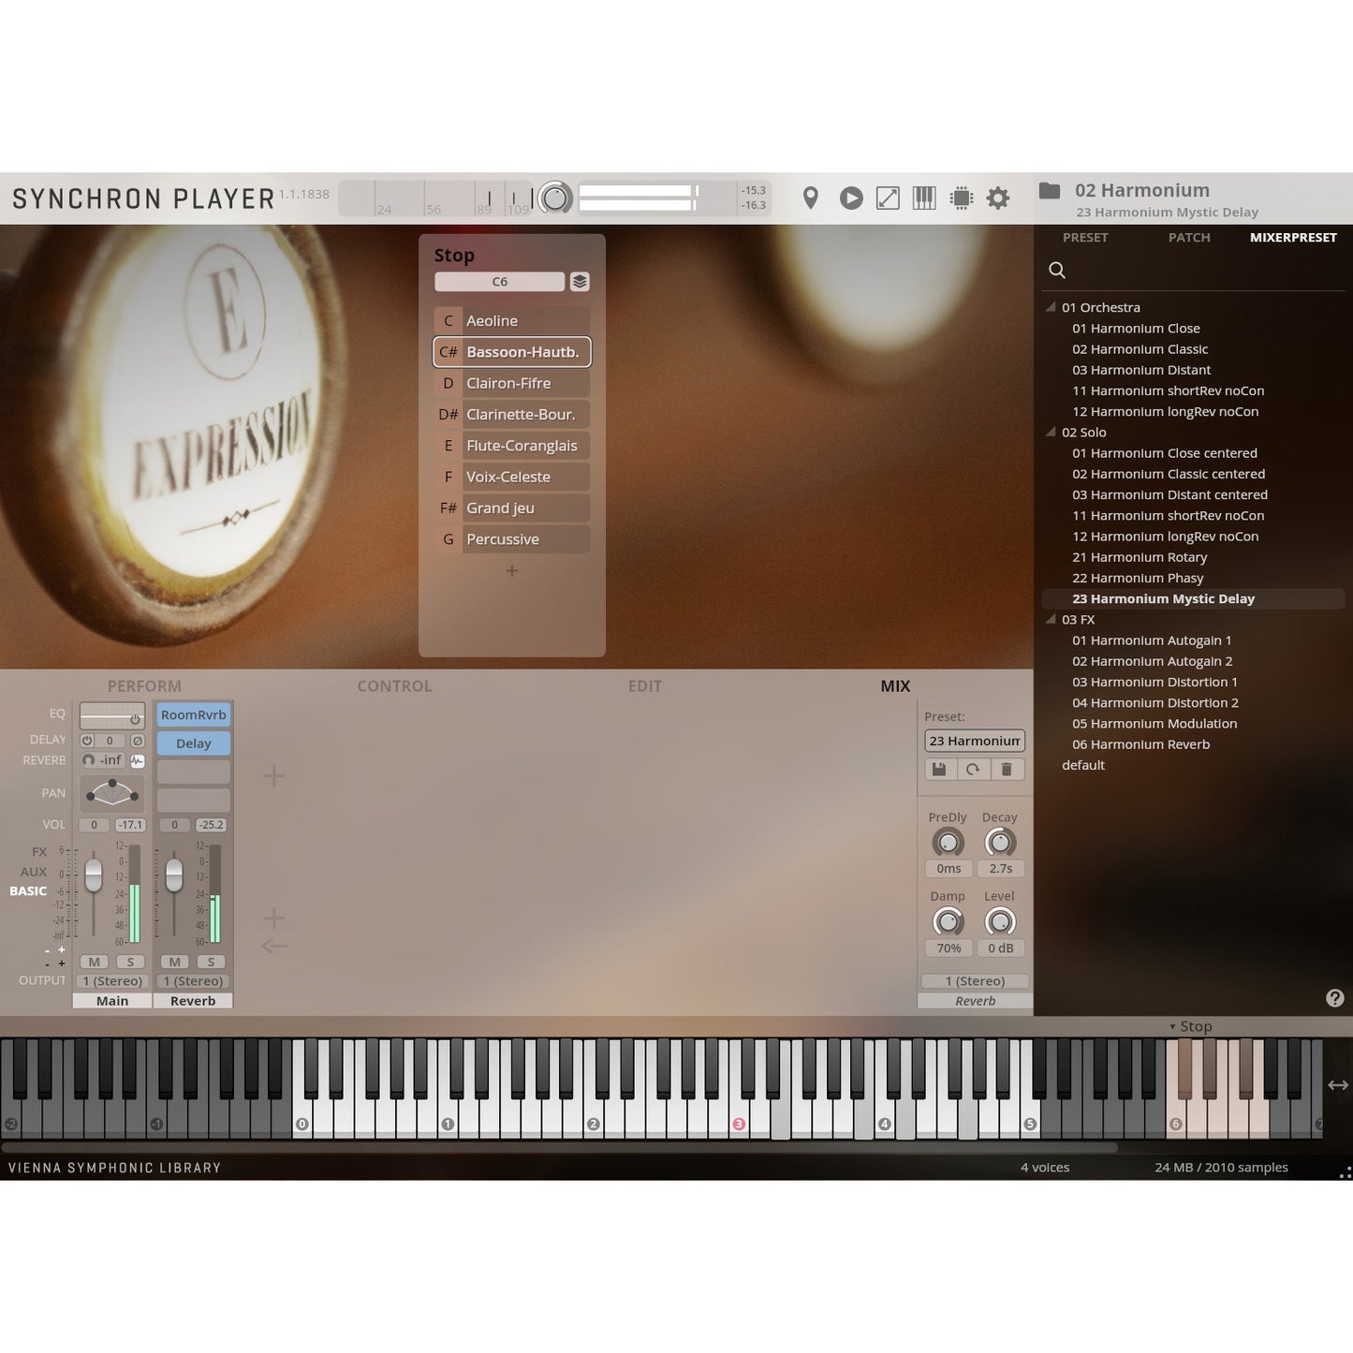Collapse the 02 Solo tree section
Viewport: 1353px width, 1353px height.
pyautogui.click(x=1050, y=432)
